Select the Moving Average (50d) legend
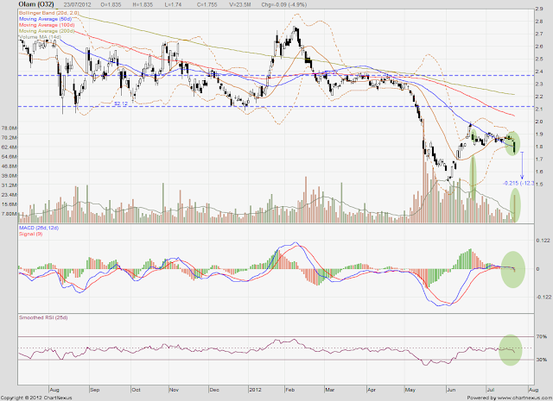Screen dimensions: 553x401 [x=45, y=19]
